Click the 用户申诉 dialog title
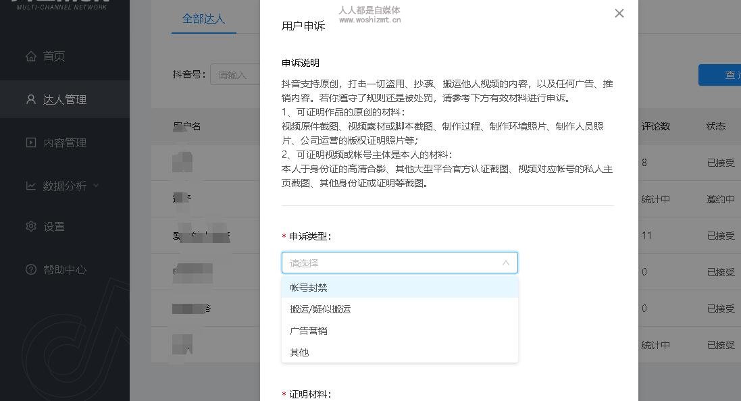The width and height of the screenshot is (741, 401). [303, 26]
